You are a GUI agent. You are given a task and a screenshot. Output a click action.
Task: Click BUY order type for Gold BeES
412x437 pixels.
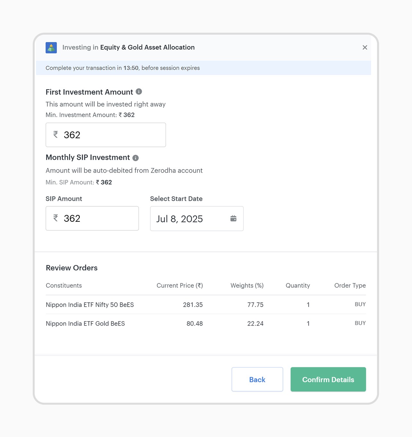[x=360, y=323]
